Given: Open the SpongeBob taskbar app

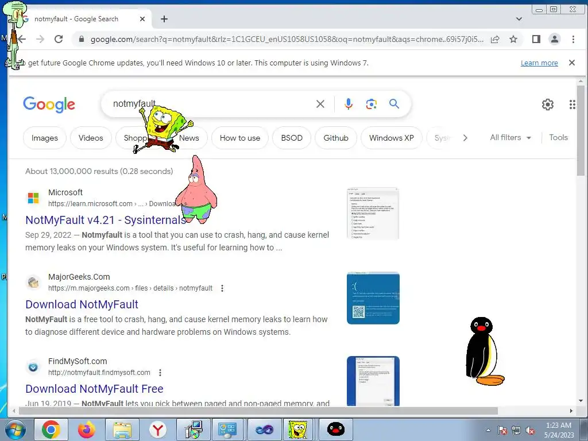Looking at the screenshot, I should [299, 430].
